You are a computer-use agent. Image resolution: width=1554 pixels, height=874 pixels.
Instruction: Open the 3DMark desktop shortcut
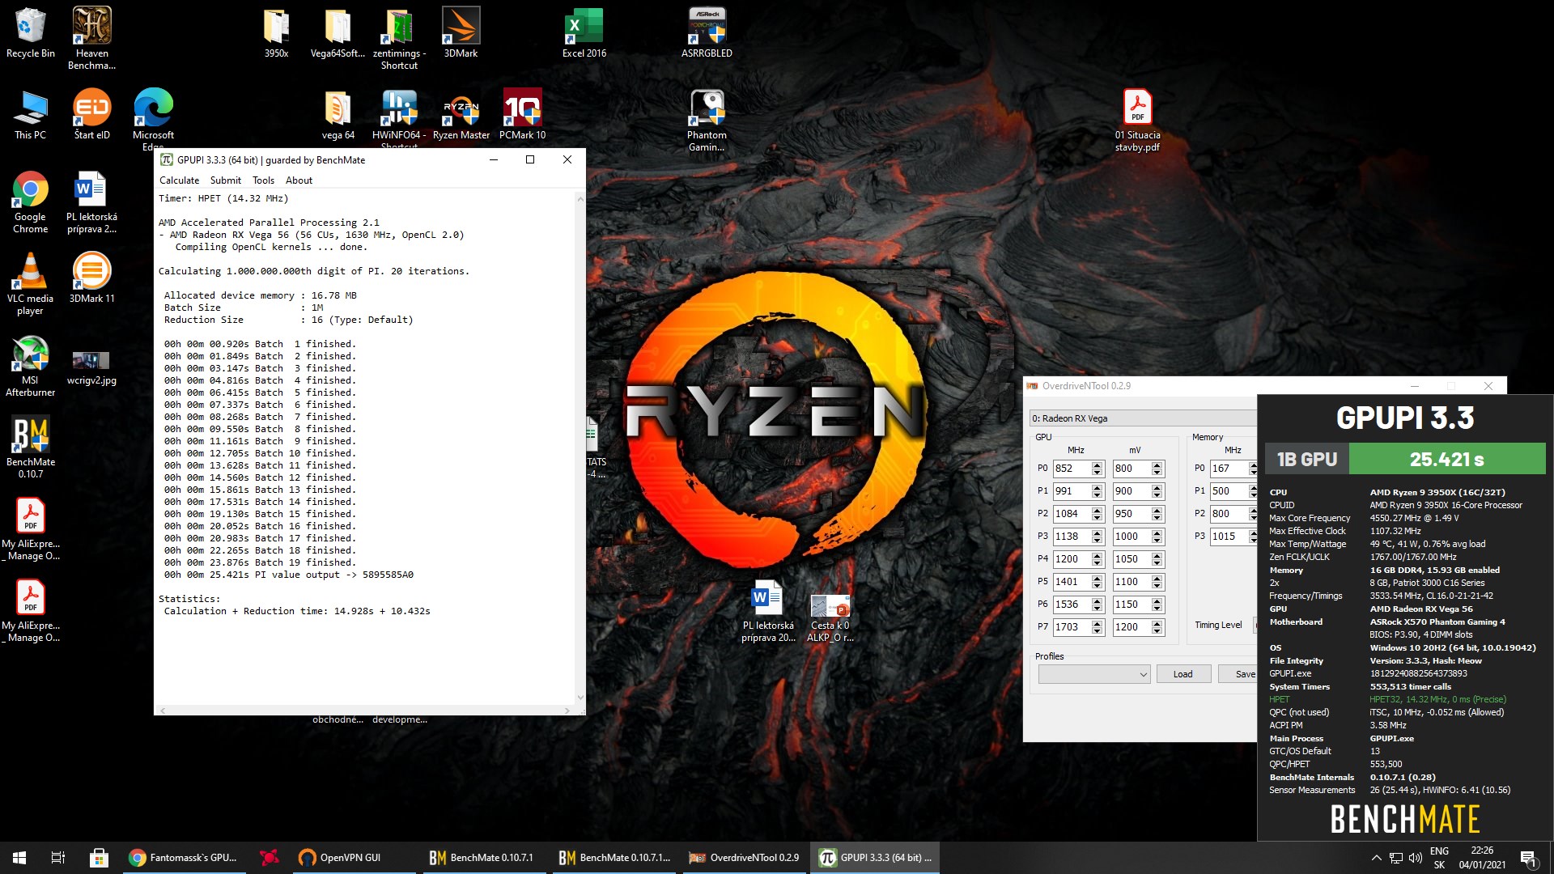click(x=461, y=32)
